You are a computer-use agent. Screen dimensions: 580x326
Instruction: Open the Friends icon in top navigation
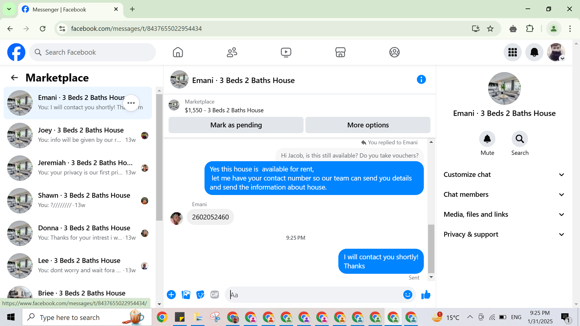pyautogui.click(x=232, y=52)
